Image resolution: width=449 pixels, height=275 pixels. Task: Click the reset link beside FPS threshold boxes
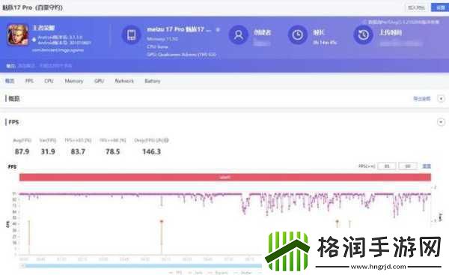pos(427,166)
